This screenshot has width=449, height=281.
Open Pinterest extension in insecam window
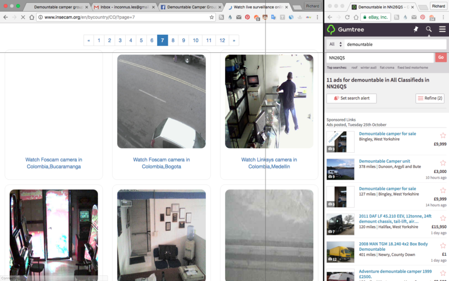pos(248,17)
